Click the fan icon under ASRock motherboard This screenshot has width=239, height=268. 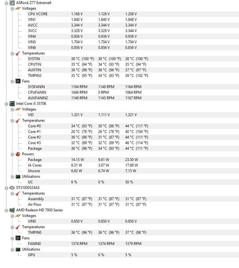pos(18,81)
